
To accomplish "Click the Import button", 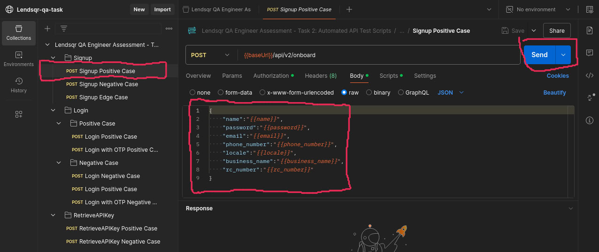I will [162, 9].
